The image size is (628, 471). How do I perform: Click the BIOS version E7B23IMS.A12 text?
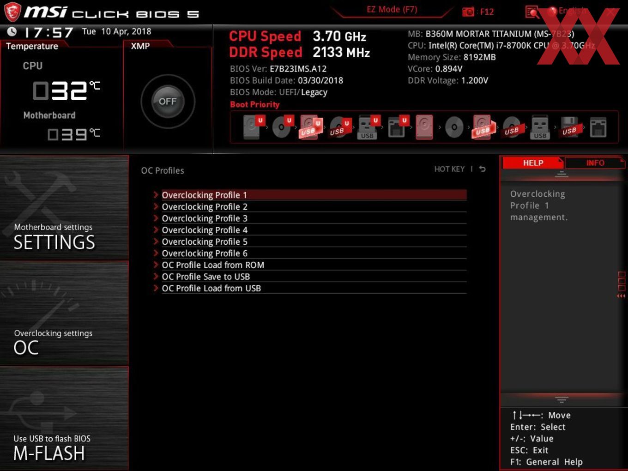point(298,68)
